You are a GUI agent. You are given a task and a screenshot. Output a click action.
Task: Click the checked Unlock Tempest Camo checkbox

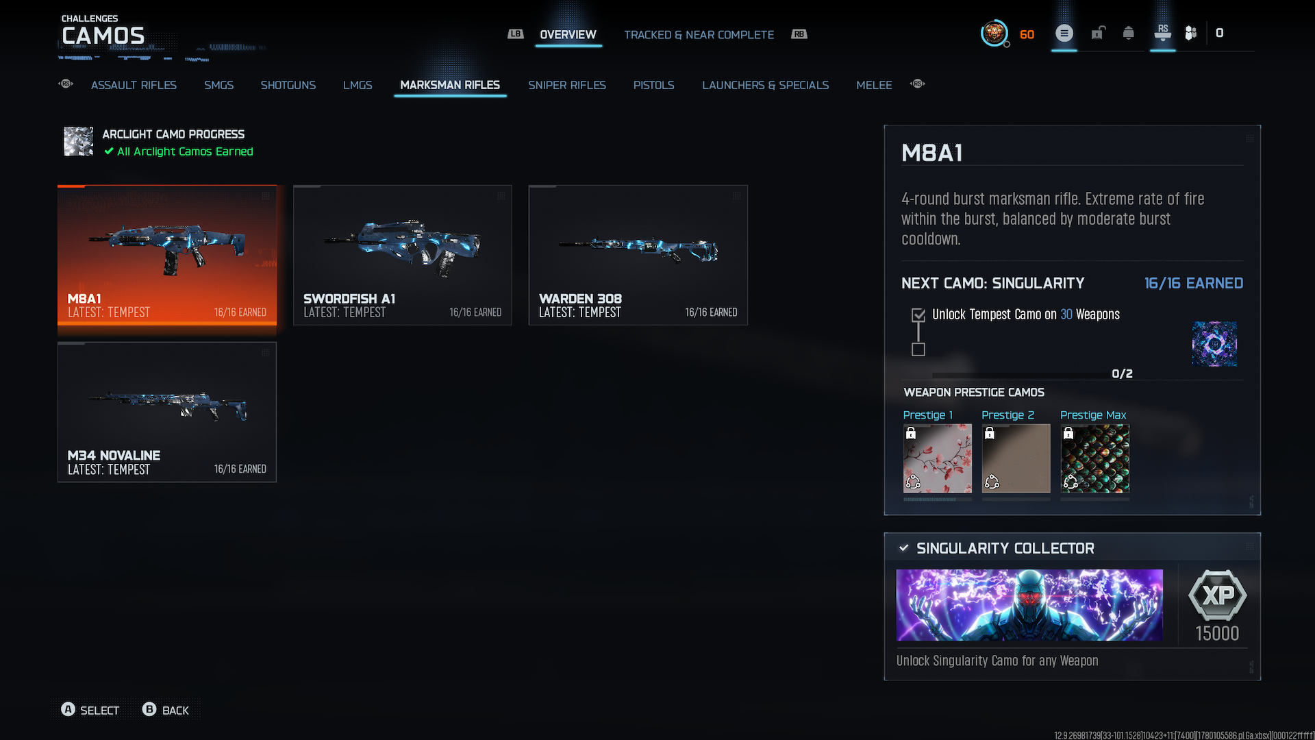(918, 315)
